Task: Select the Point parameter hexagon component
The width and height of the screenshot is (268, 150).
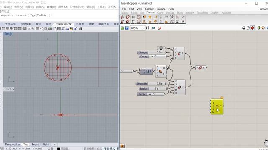Action: [x=161, y=48]
